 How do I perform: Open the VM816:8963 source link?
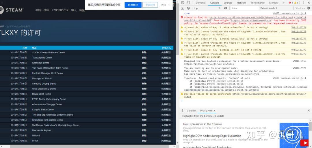click(x=299, y=61)
